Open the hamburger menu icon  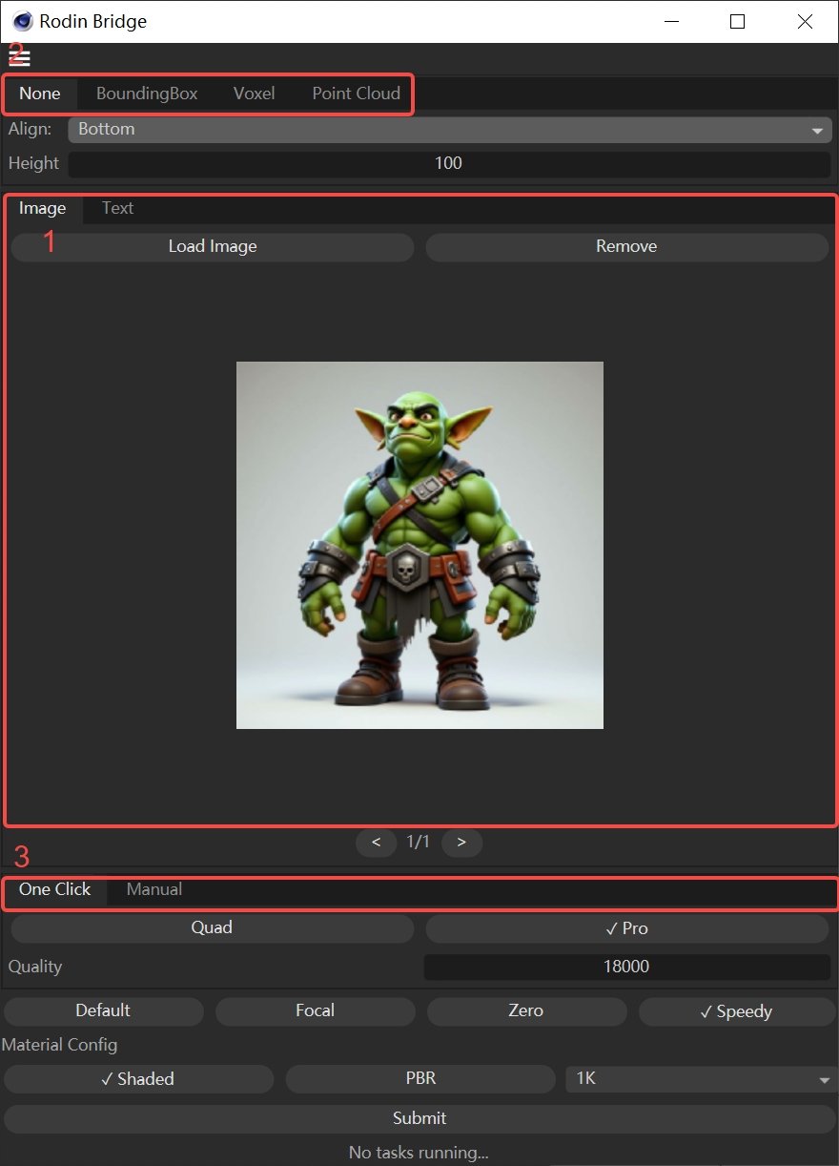coord(20,58)
